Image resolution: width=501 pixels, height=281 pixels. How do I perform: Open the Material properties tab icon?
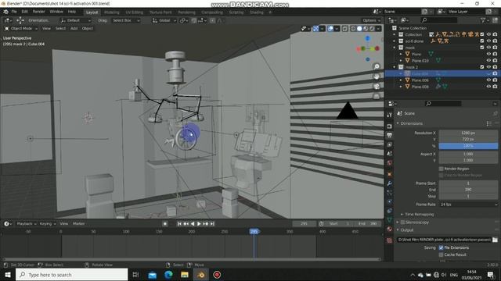[x=389, y=229]
